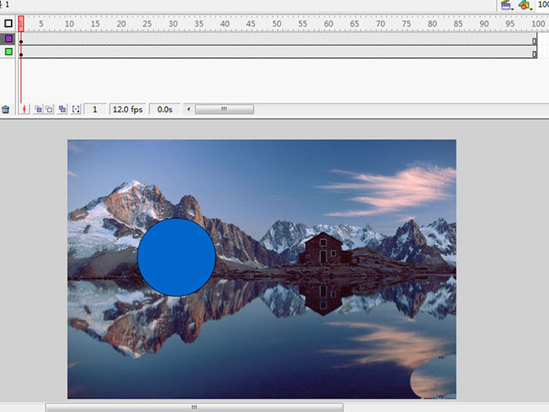Toggle the green layer outline swatch
This screenshot has height=412, width=549.
[9, 52]
